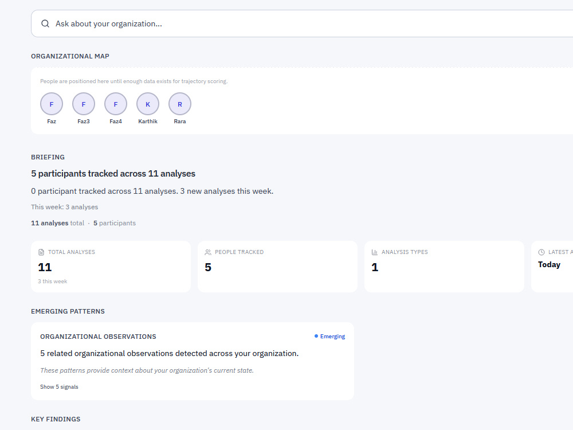Open the People Tracked card showing 5
The height and width of the screenshot is (430, 573).
[x=277, y=267]
